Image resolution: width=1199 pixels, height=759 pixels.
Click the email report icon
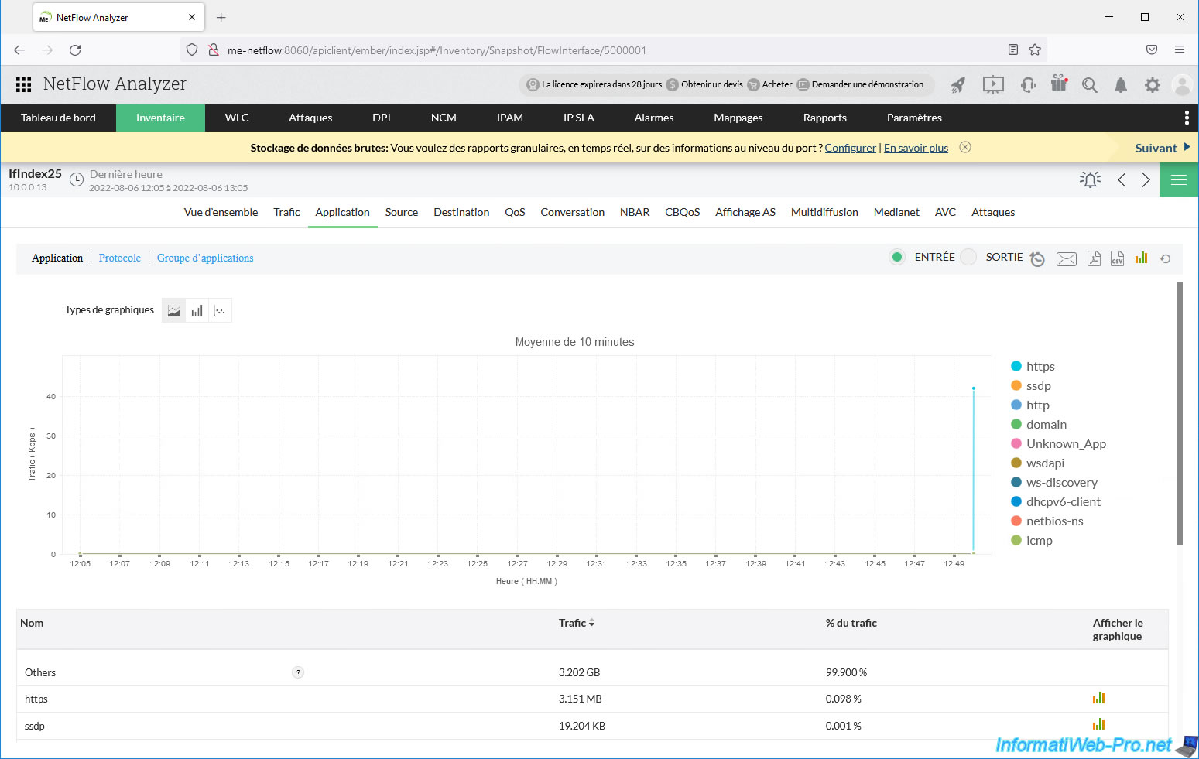1066,259
